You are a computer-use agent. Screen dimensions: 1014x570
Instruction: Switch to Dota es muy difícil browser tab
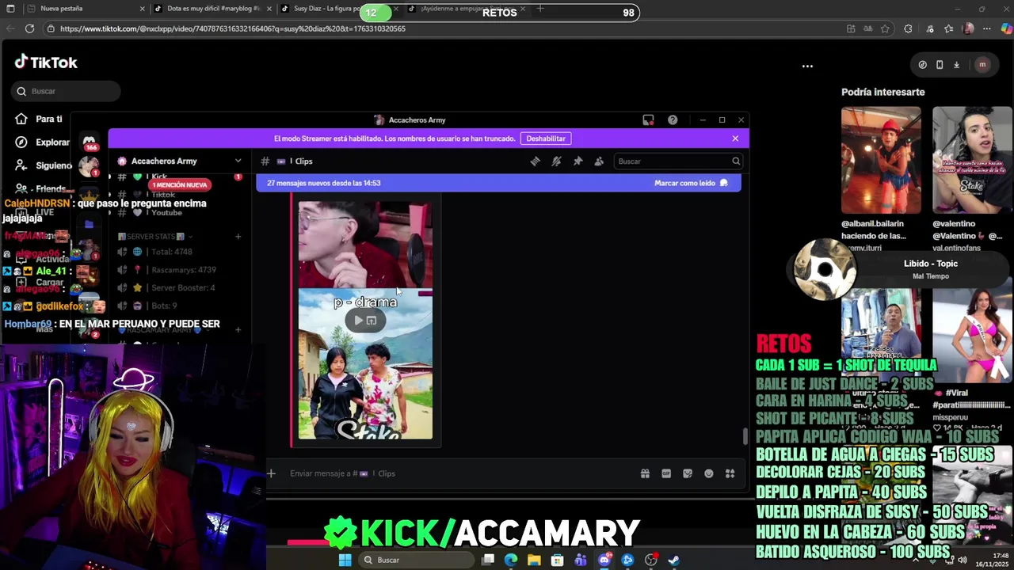[212, 9]
